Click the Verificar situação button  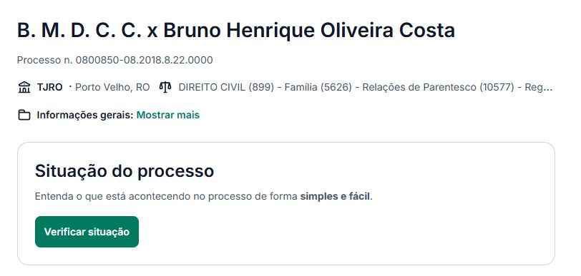(x=87, y=232)
